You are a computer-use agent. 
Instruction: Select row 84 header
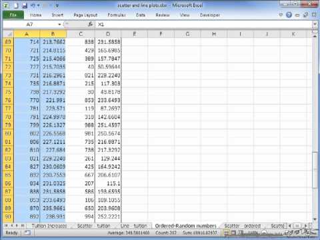8,167
